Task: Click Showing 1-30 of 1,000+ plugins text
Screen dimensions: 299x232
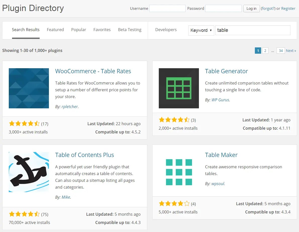Action: (32, 50)
